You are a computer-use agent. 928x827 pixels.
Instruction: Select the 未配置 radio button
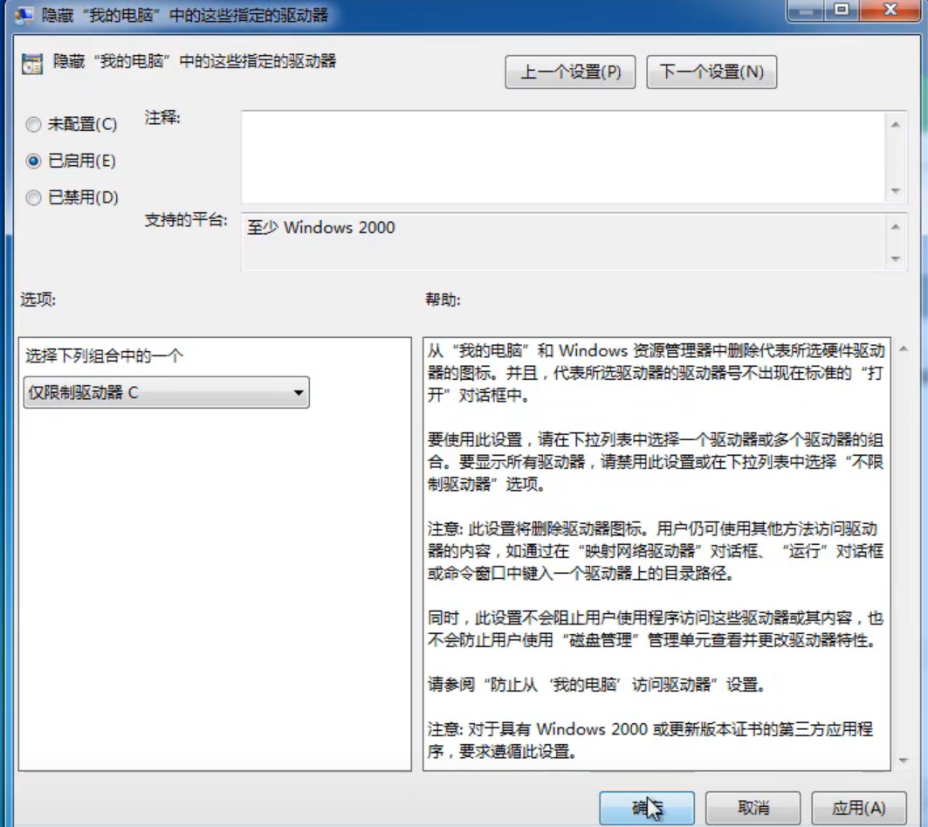tap(34, 125)
